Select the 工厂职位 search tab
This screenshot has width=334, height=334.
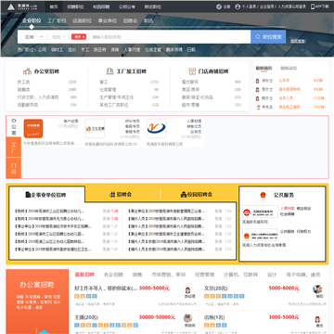(x=57, y=20)
